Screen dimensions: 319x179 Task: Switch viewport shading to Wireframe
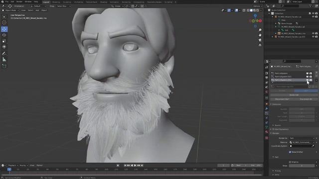pos(248,10)
